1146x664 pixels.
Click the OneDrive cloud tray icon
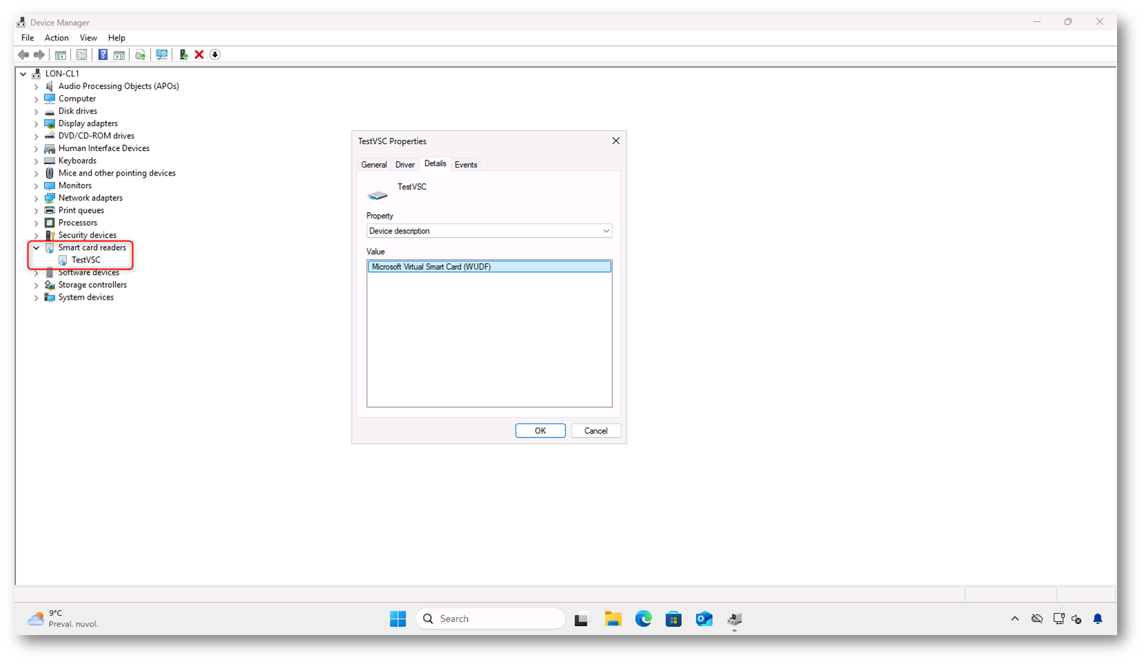1036,619
